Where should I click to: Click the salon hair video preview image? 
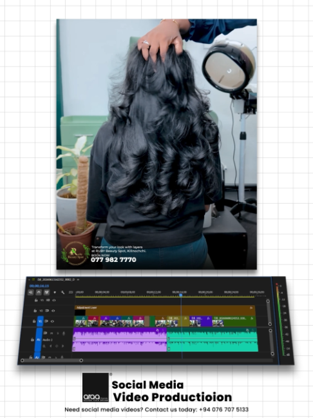click(156, 144)
